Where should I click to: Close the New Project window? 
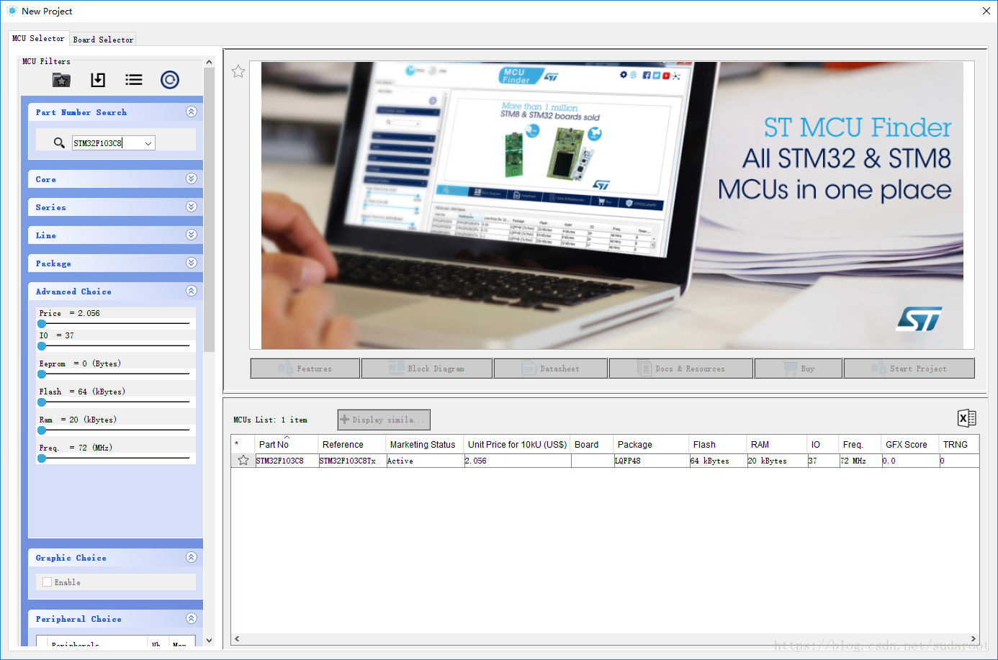[x=986, y=11]
